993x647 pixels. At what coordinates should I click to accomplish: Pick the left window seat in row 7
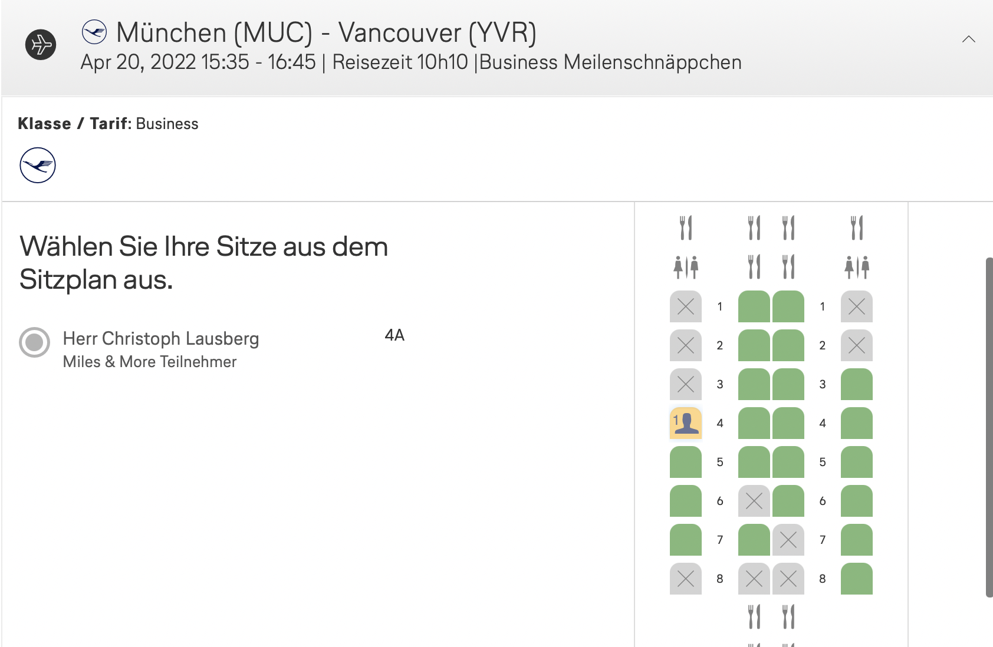coord(686,540)
